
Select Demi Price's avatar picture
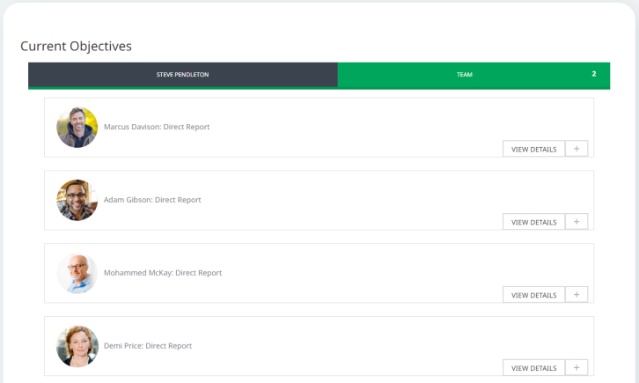[x=77, y=346]
